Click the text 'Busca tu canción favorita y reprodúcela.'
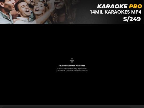Screen dimensions: 144x108 click(x=72, y=69)
